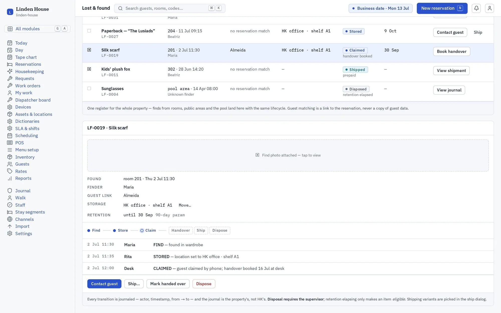501x313 pixels.
Task: Tick the Paperback Lusiads row checkbox
Action: click(89, 31)
